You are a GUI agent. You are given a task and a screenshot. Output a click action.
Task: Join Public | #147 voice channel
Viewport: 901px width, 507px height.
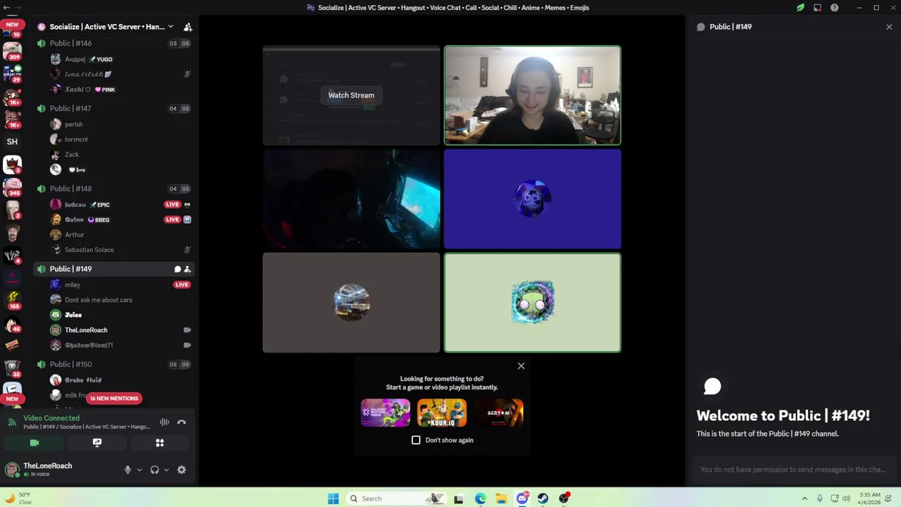(x=113, y=108)
